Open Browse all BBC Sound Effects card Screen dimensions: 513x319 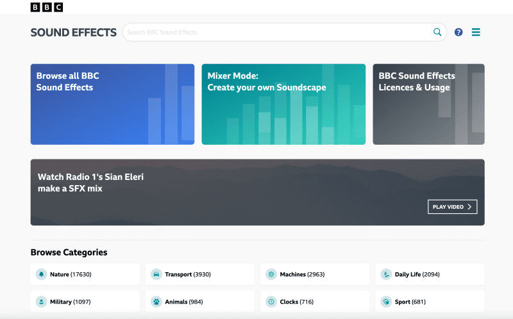click(113, 104)
